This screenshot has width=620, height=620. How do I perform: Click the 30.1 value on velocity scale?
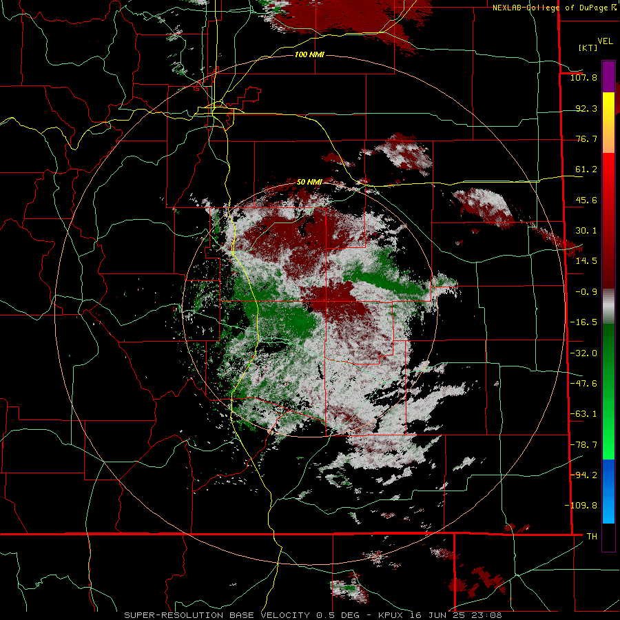click(x=586, y=231)
